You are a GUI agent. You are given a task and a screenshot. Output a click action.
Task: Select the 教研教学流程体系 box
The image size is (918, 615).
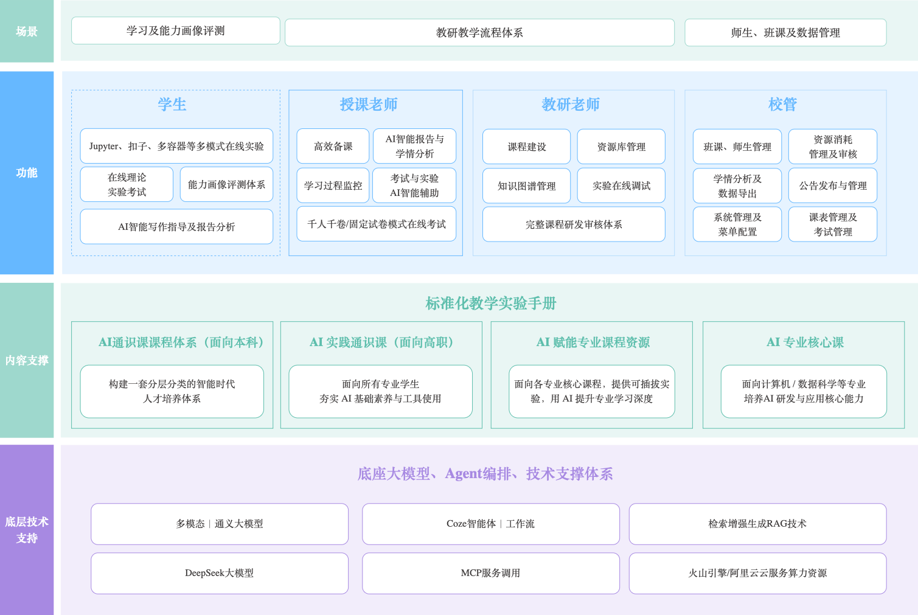(479, 33)
